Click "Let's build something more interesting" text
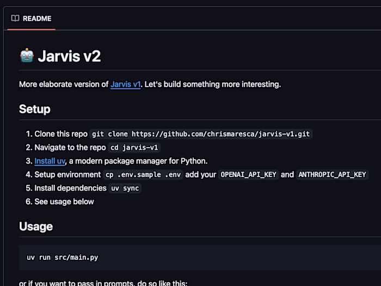This screenshot has width=381, height=286. 213,84
